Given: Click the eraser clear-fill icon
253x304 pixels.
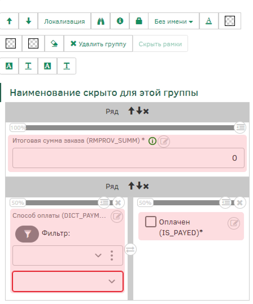Looking at the screenshot, I should pos(54,44).
